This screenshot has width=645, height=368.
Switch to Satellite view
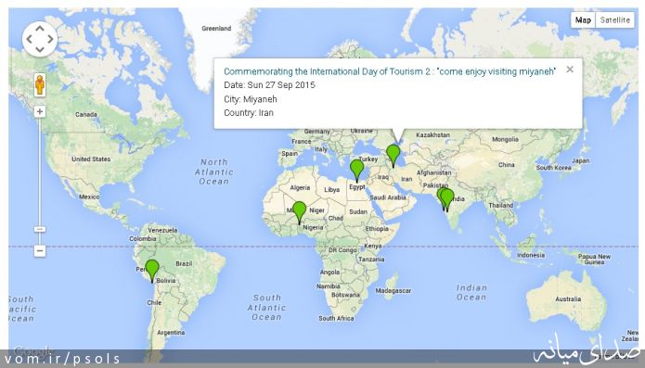pyautogui.click(x=614, y=19)
